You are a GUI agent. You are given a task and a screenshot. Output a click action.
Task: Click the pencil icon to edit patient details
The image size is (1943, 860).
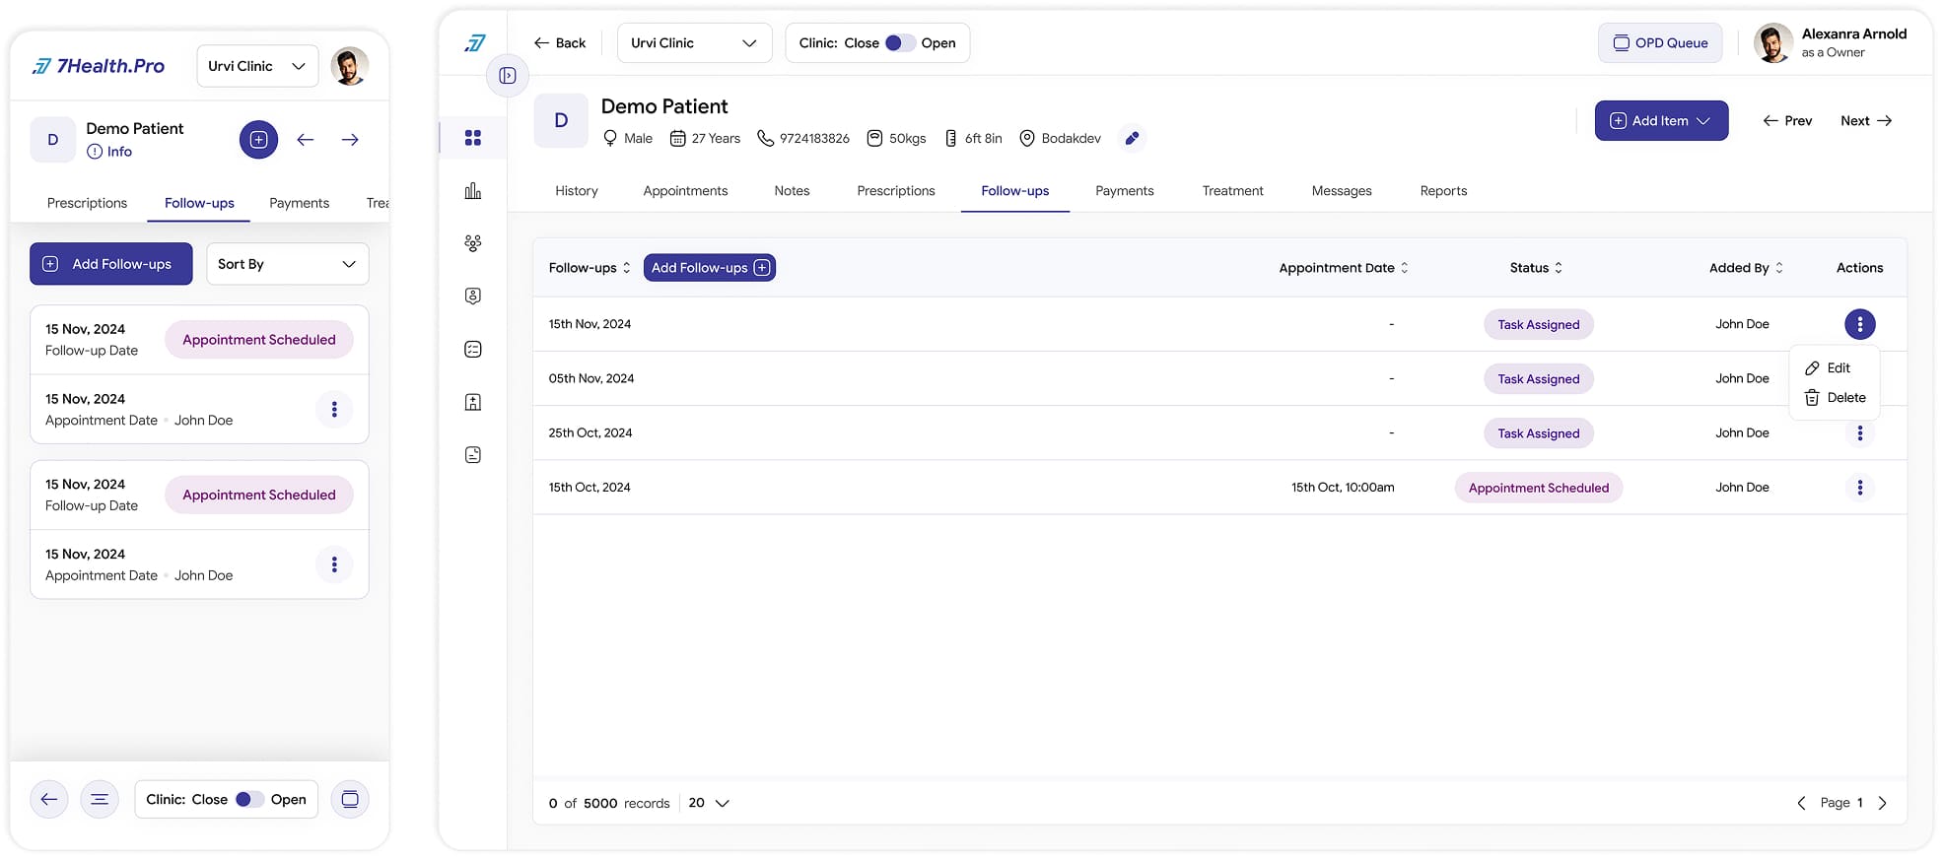coord(1132,139)
